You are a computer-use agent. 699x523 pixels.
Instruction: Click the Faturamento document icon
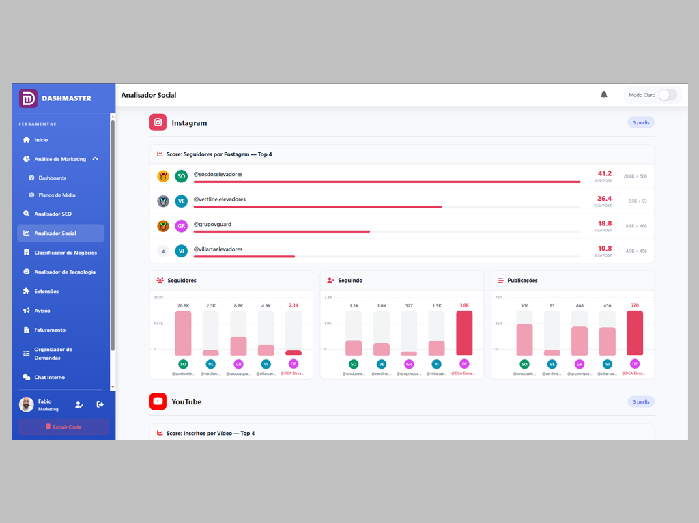point(27,330)
